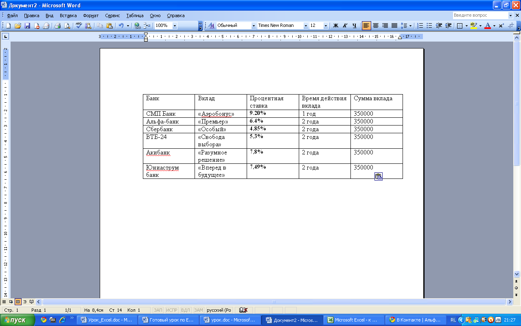Increase the paragraph indent
The image size is (521, 326).
click(448, 25)
